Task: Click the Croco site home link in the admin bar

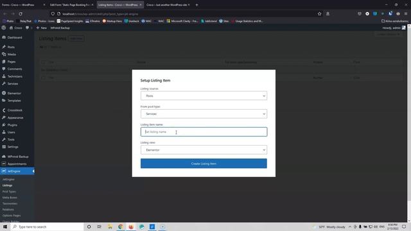Action: pyautogui.click(x=15, y=28)
